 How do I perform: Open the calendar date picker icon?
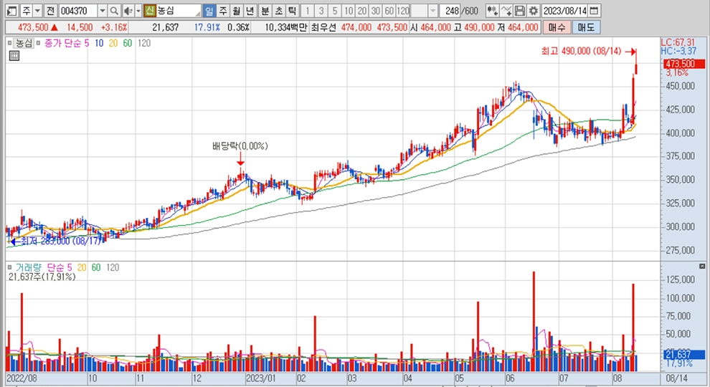pyautogui.click(x=594, y=11)
